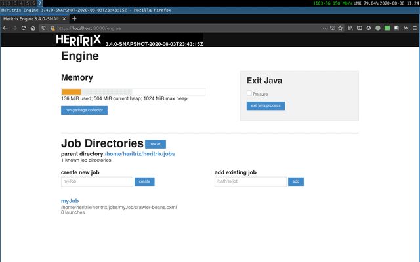Open the /home/heritrix/heritrix/jobs directory link
This screenshot has width=420, height=262.
(x=140, y=154)
